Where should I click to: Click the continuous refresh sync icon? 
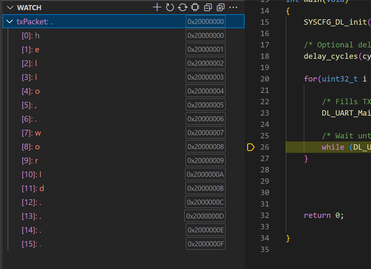click(x=182, y=7)
